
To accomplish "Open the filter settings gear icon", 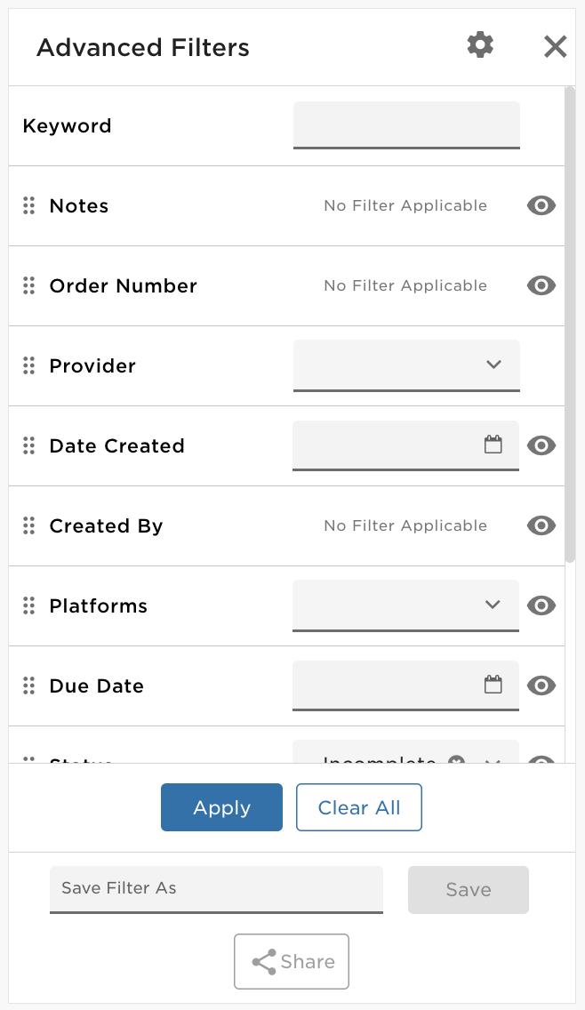I will (x=480, y=45).
